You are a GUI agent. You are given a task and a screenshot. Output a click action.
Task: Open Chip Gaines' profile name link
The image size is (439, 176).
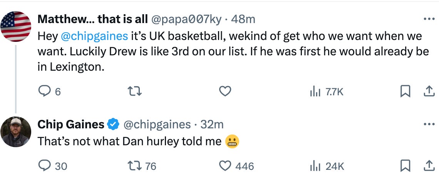pos(71,125)
